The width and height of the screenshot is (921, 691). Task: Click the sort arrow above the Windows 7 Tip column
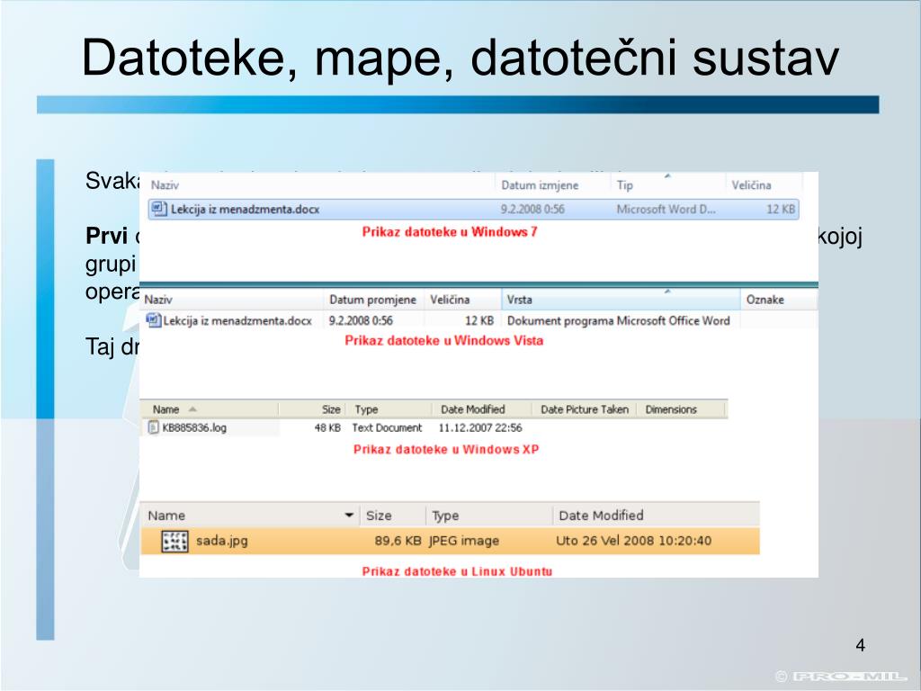click(667, 175)
